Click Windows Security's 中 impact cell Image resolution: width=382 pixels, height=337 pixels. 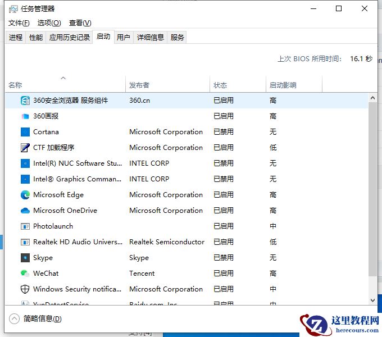click(x=273, y=289)
